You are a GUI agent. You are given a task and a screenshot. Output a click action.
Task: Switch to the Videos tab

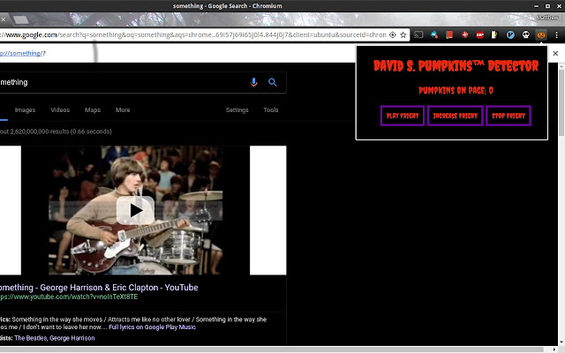60,109
